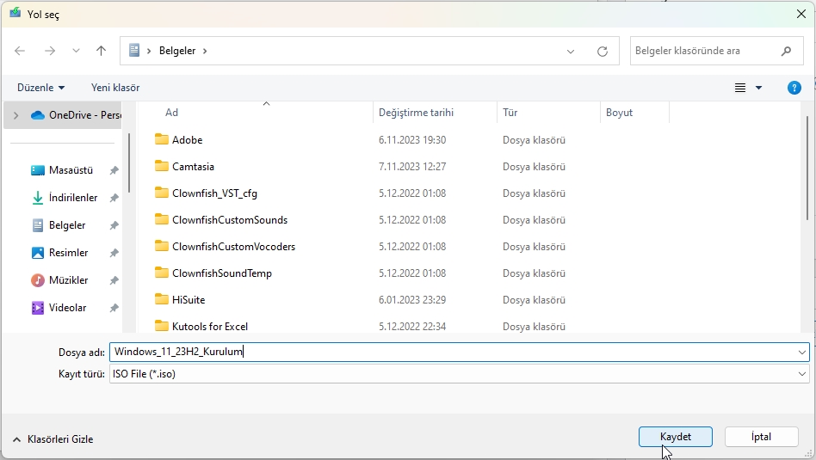Click the pin icon next to Belgeler
Image resolution: width=816 pixels, height=460 pixels.
click(114, 225)
